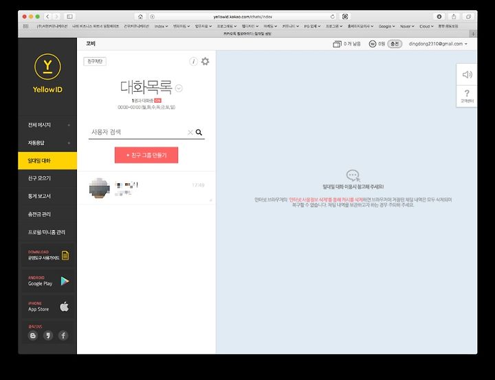The width and height of the screenshot is (495, 380).
Task: Clear the user search field
Action: click(x=190, y=132)
